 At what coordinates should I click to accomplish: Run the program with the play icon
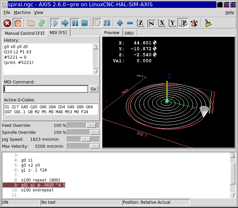tap(55, 24)
